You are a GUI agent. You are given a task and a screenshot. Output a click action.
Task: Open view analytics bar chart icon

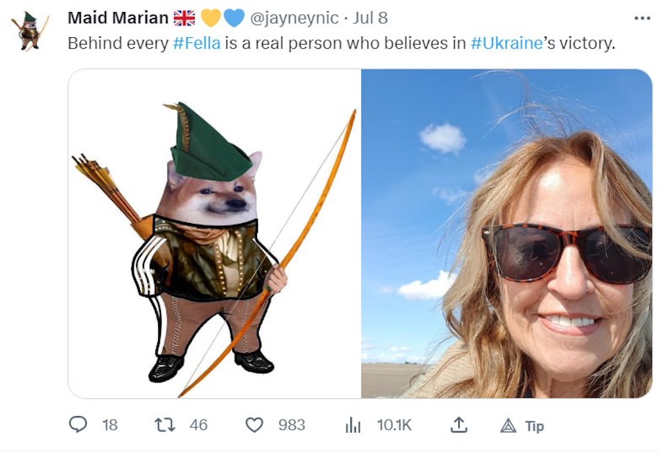point(352,426)
